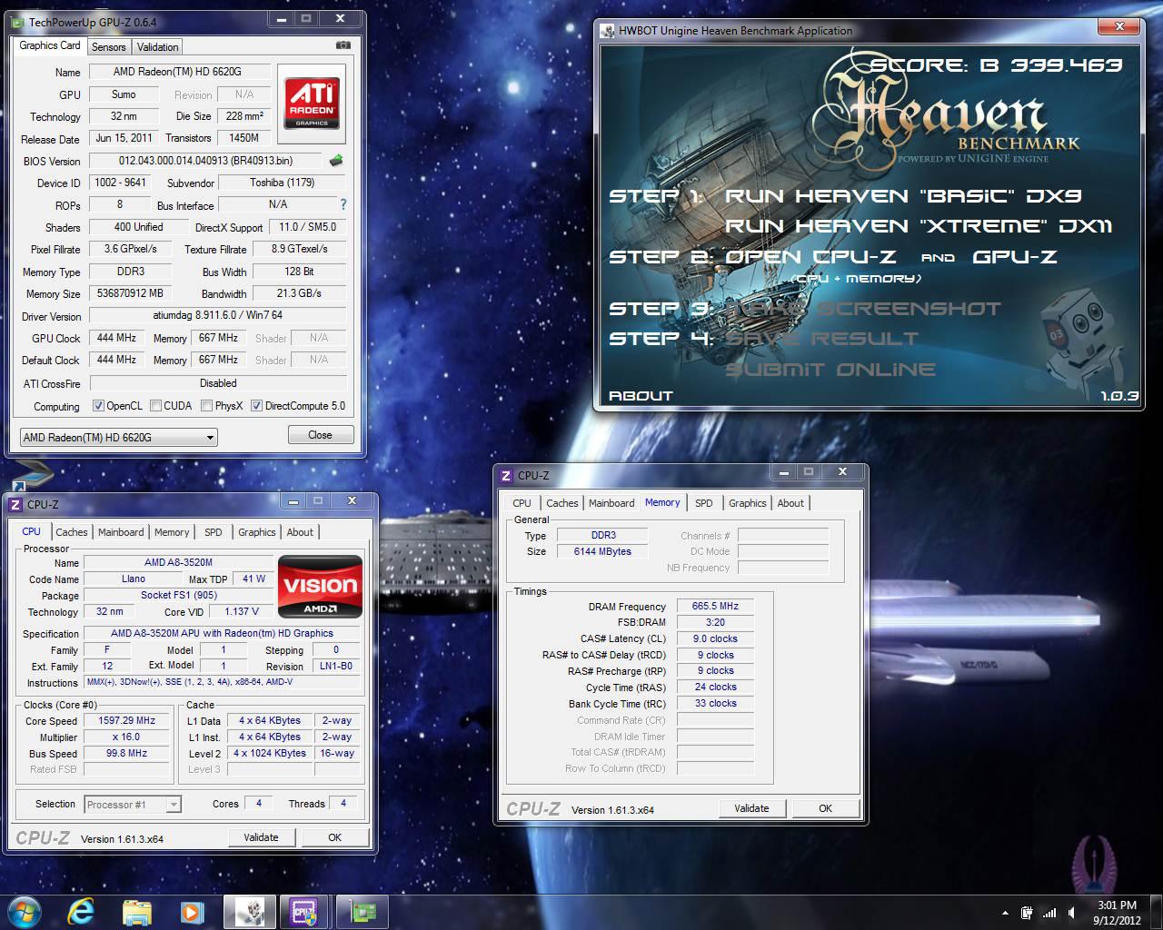
Task: Click Open CPU-Z in Heaven step 2
Action: pos(813,257)
